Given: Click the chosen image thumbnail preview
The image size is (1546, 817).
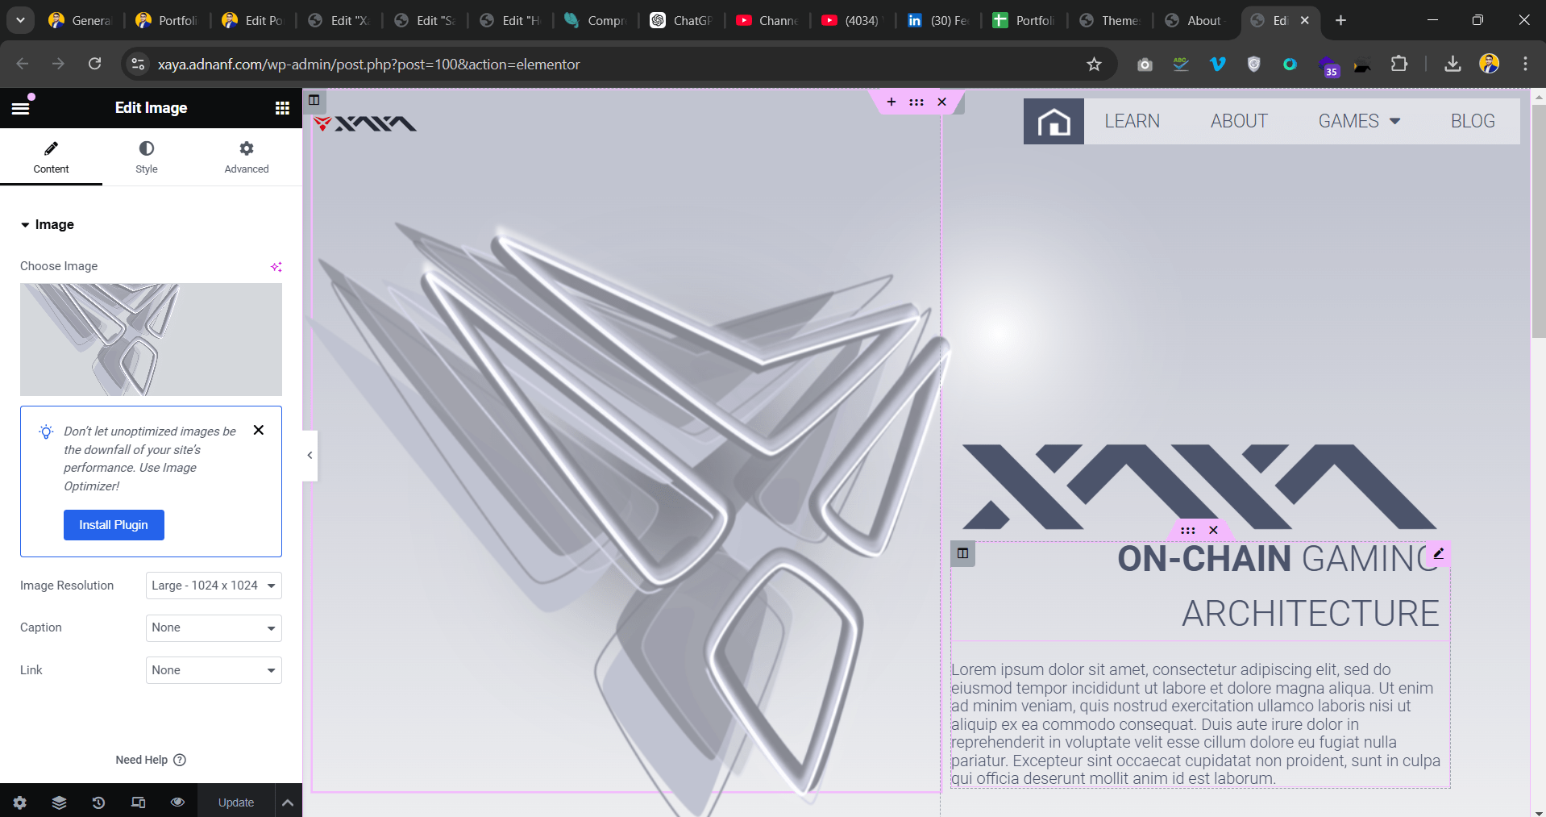Looking at the screenshot, I should 151,340.
